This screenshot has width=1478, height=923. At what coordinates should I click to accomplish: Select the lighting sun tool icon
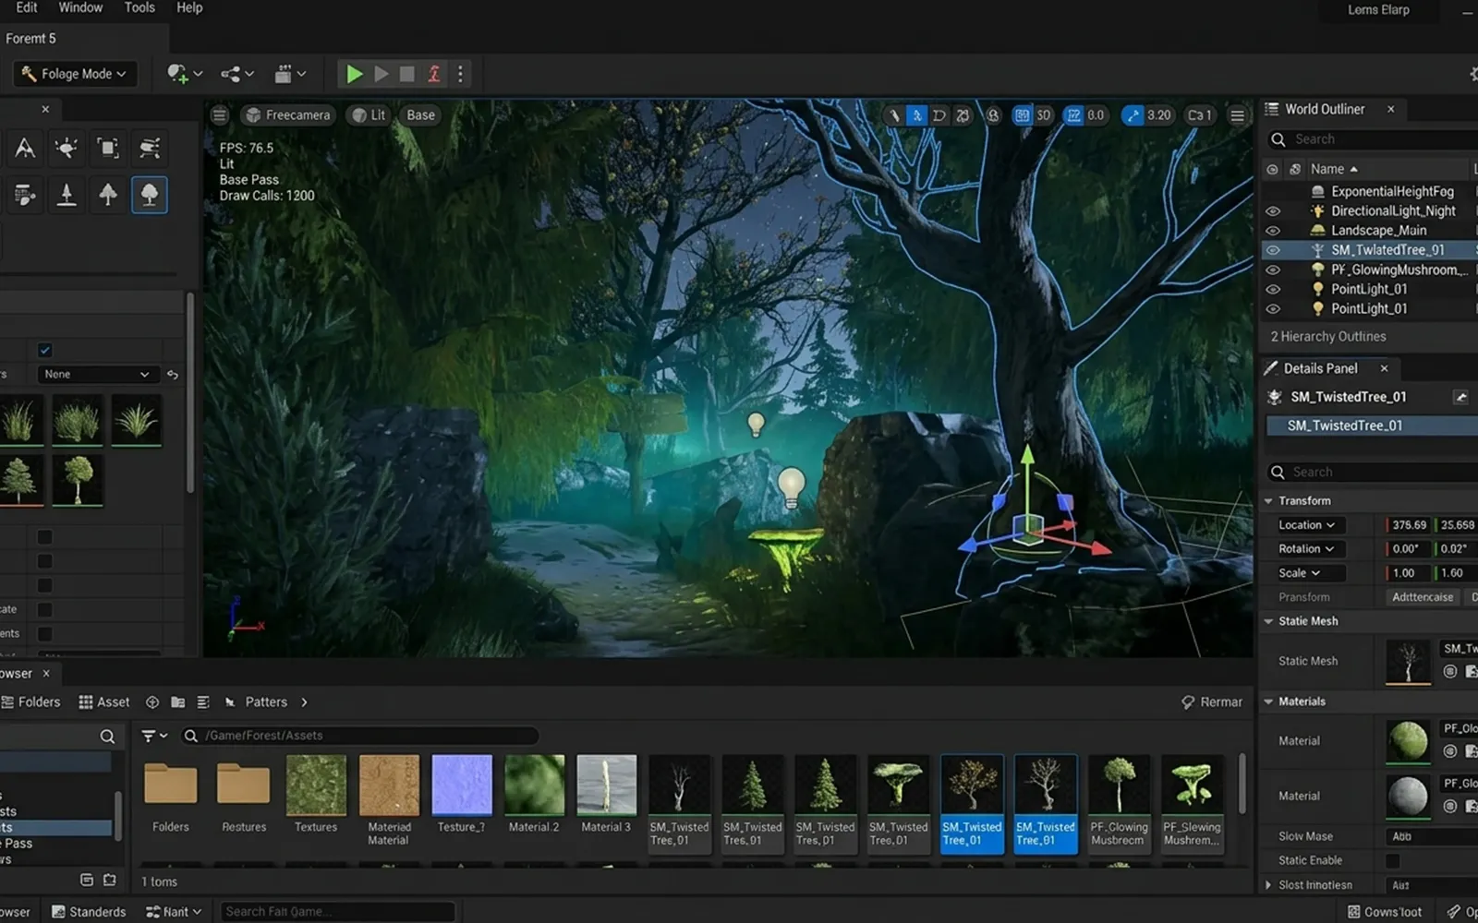click(67, 148)
